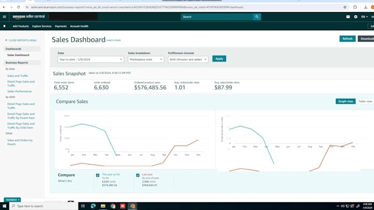Viewport: 374px width, 210px height.
Task: Click the 'What's this' link under Compare
Action: point(65,181)
